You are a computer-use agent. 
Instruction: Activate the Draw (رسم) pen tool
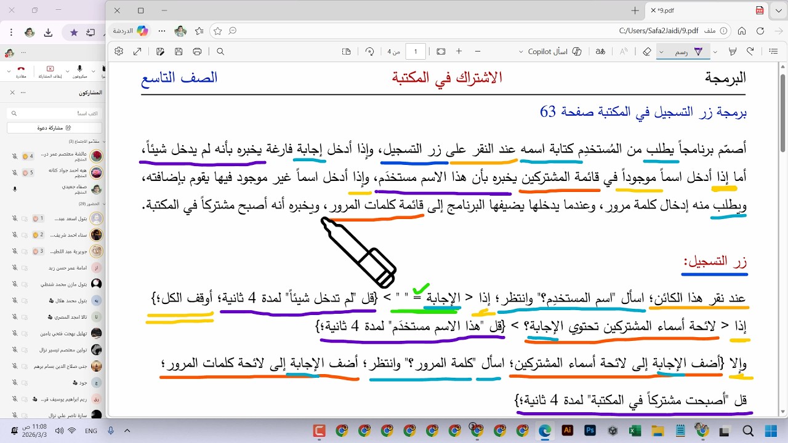point(689,52)
